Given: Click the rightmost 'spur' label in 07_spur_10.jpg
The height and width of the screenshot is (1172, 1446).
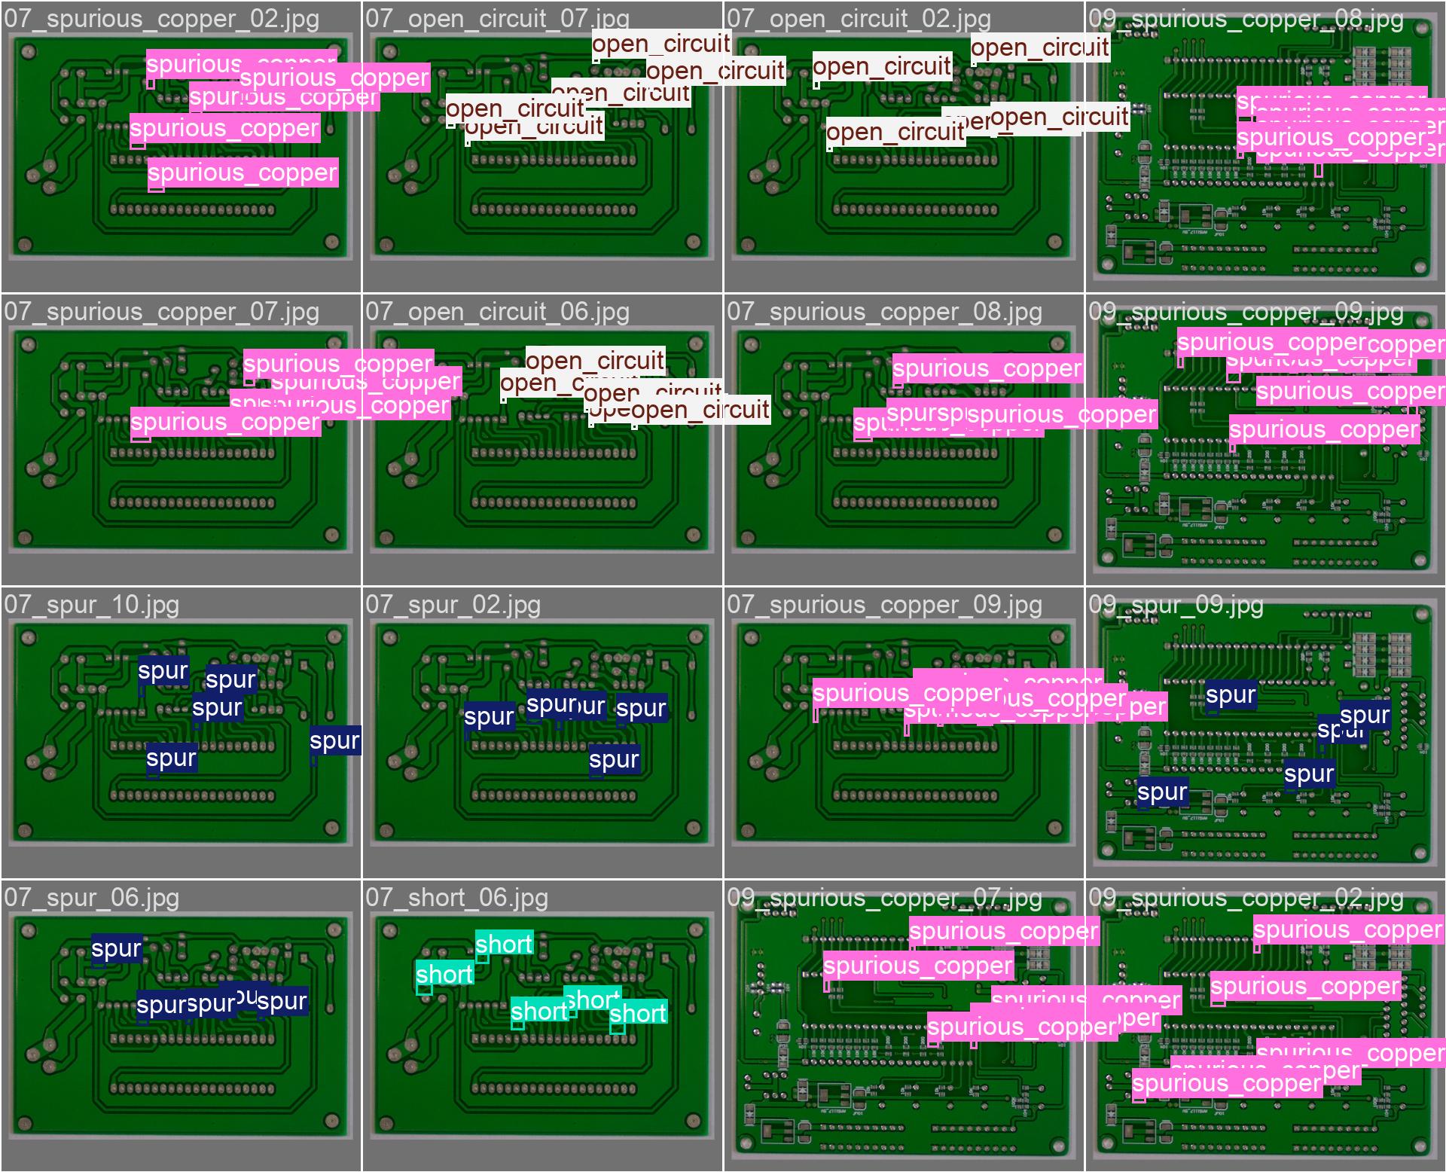Looking at the screenshot, I should pos(335,741).
